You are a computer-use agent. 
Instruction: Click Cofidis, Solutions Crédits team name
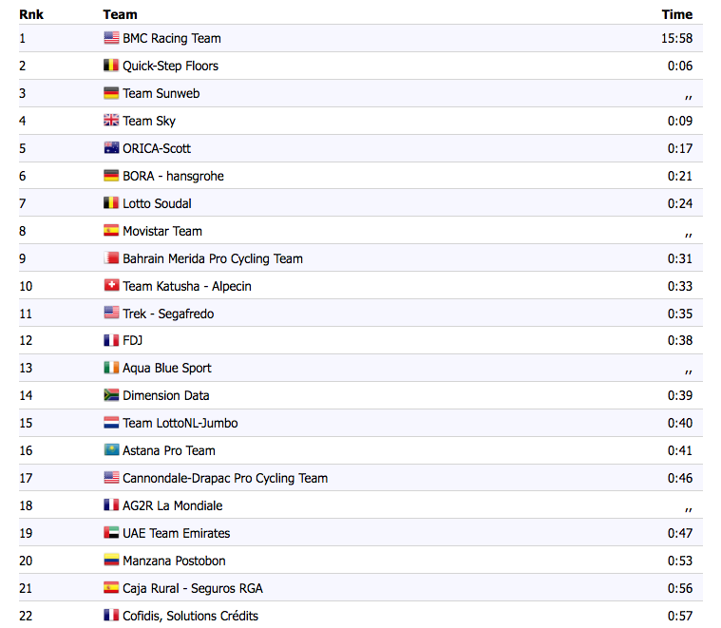tap(190, 617)
